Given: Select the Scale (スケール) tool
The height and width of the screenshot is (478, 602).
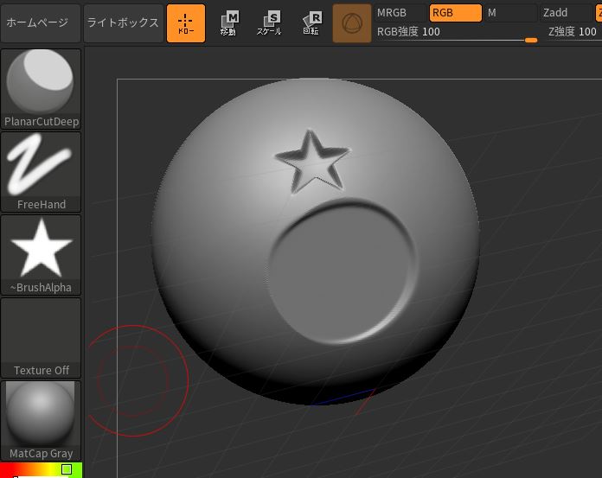Looking at the screenshot, I should tap(269, 23).
